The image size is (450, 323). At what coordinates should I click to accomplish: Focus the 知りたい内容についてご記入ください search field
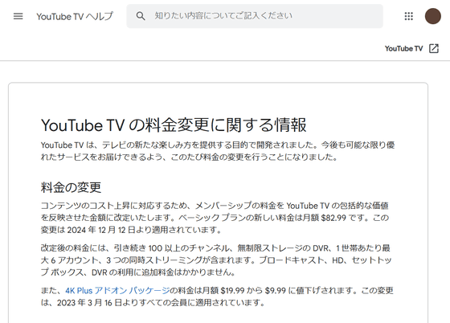tap(255, 16)
